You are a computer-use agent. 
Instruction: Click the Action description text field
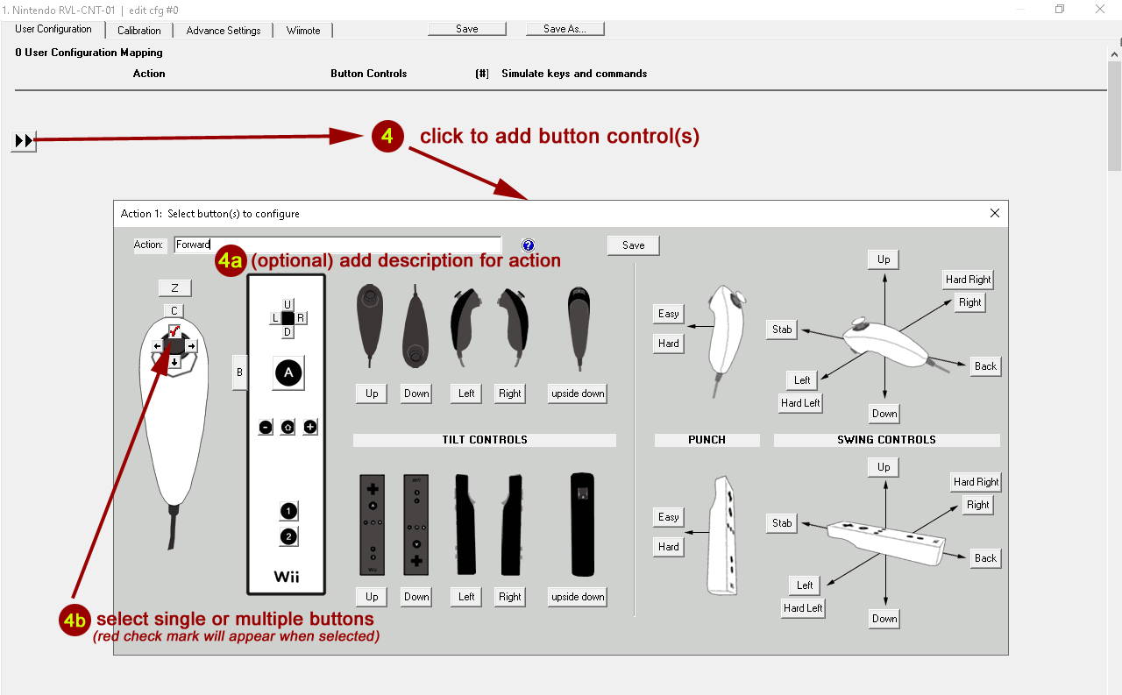[x=337, y=245]
